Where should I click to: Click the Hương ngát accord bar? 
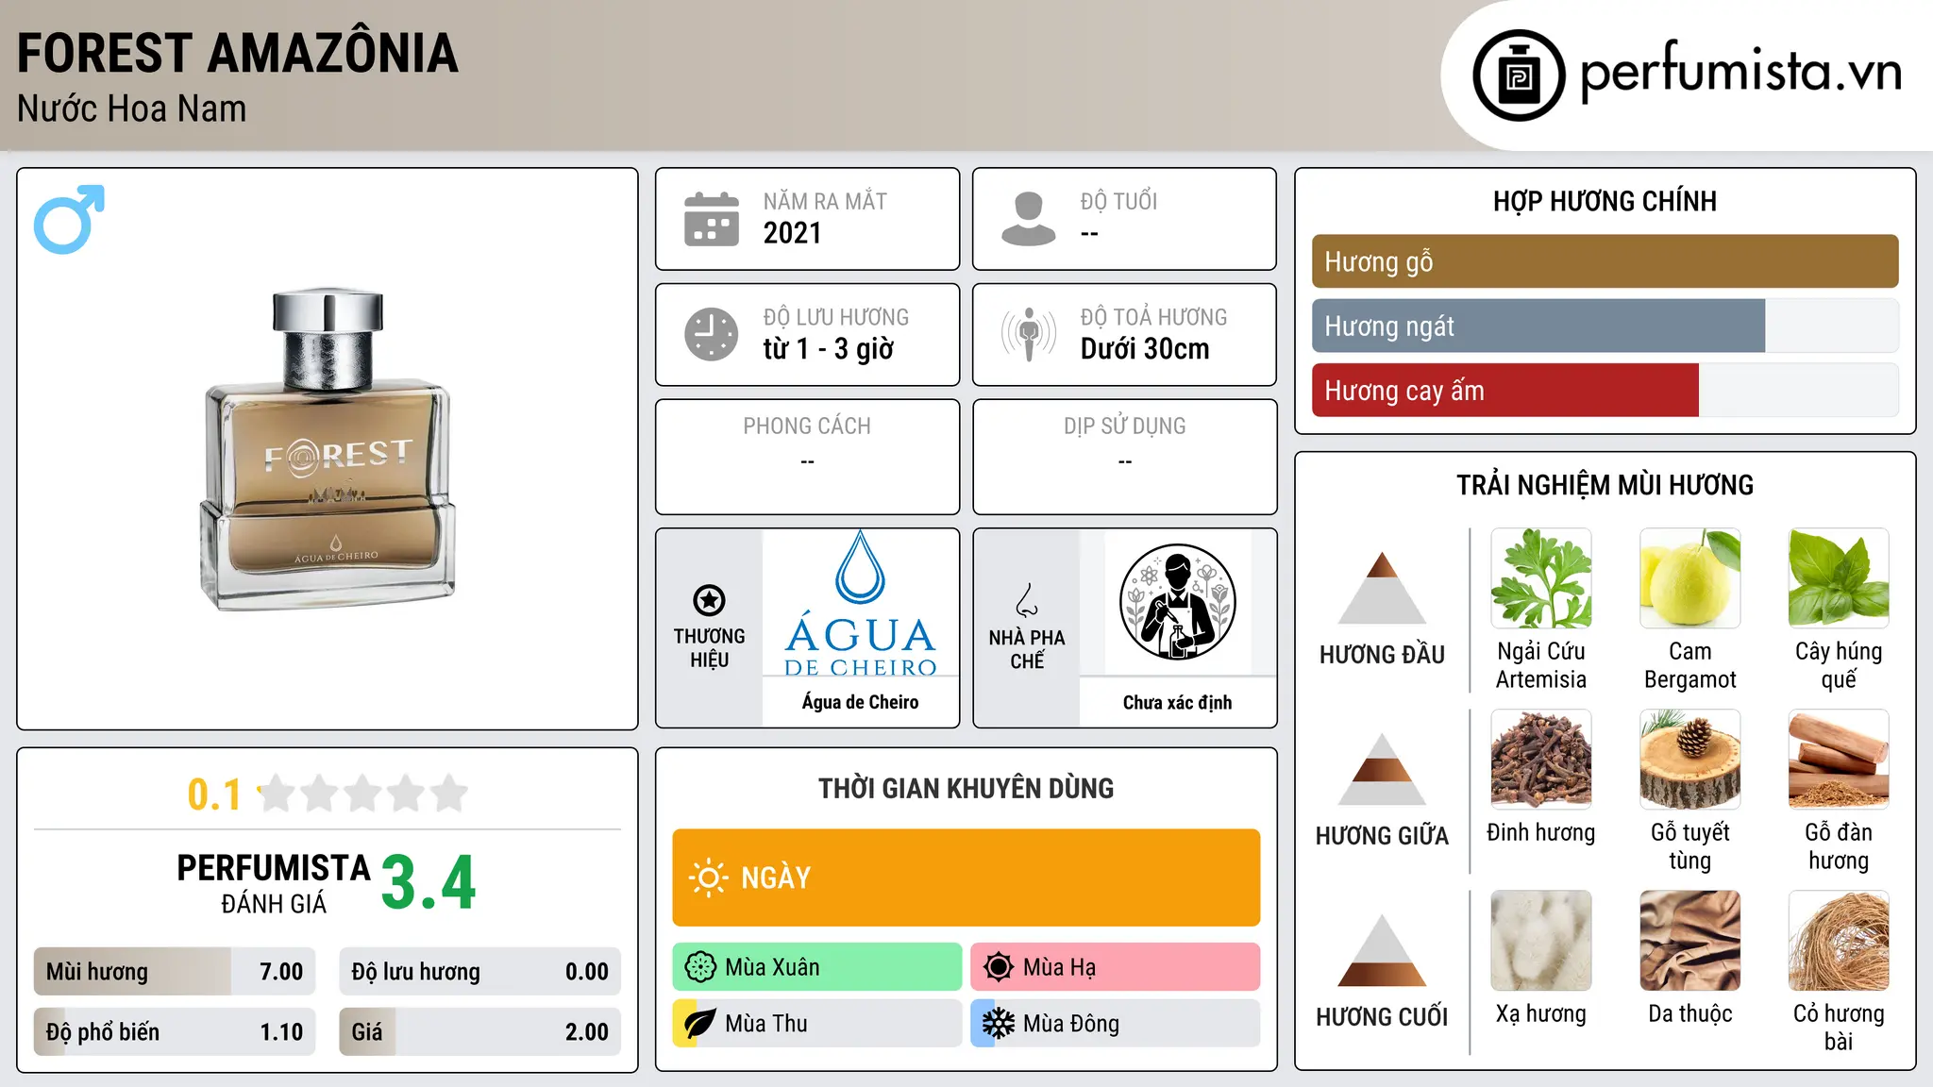pos(1605,326)
